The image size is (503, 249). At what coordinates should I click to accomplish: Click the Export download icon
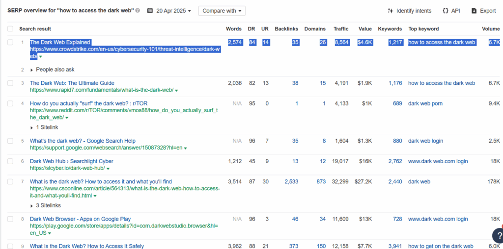click(x=474, y=11)
